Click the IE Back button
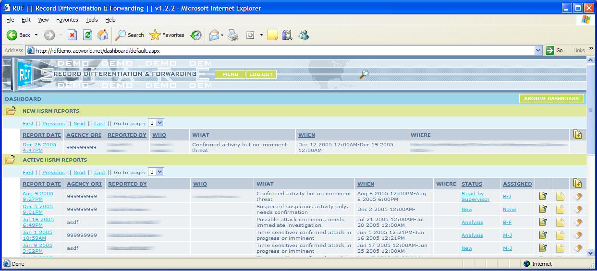The width and height of the screenshot is (597, 271). [x=18, y=35]
